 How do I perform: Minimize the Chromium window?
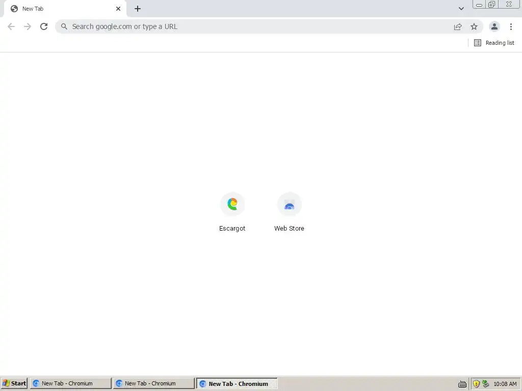(x=479, y=4)
